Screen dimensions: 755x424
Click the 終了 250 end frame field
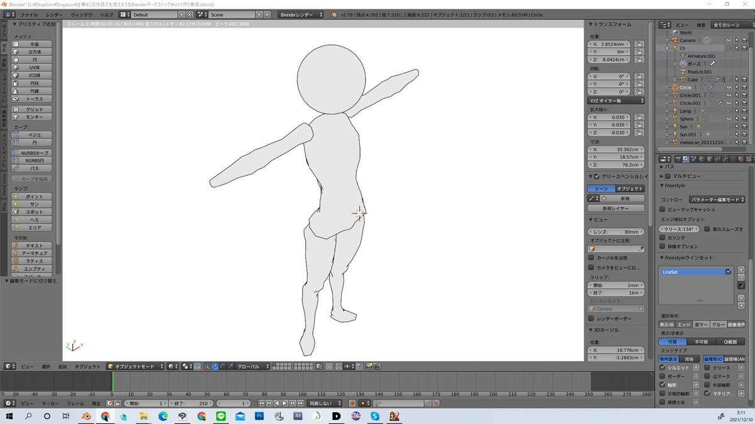191,403
